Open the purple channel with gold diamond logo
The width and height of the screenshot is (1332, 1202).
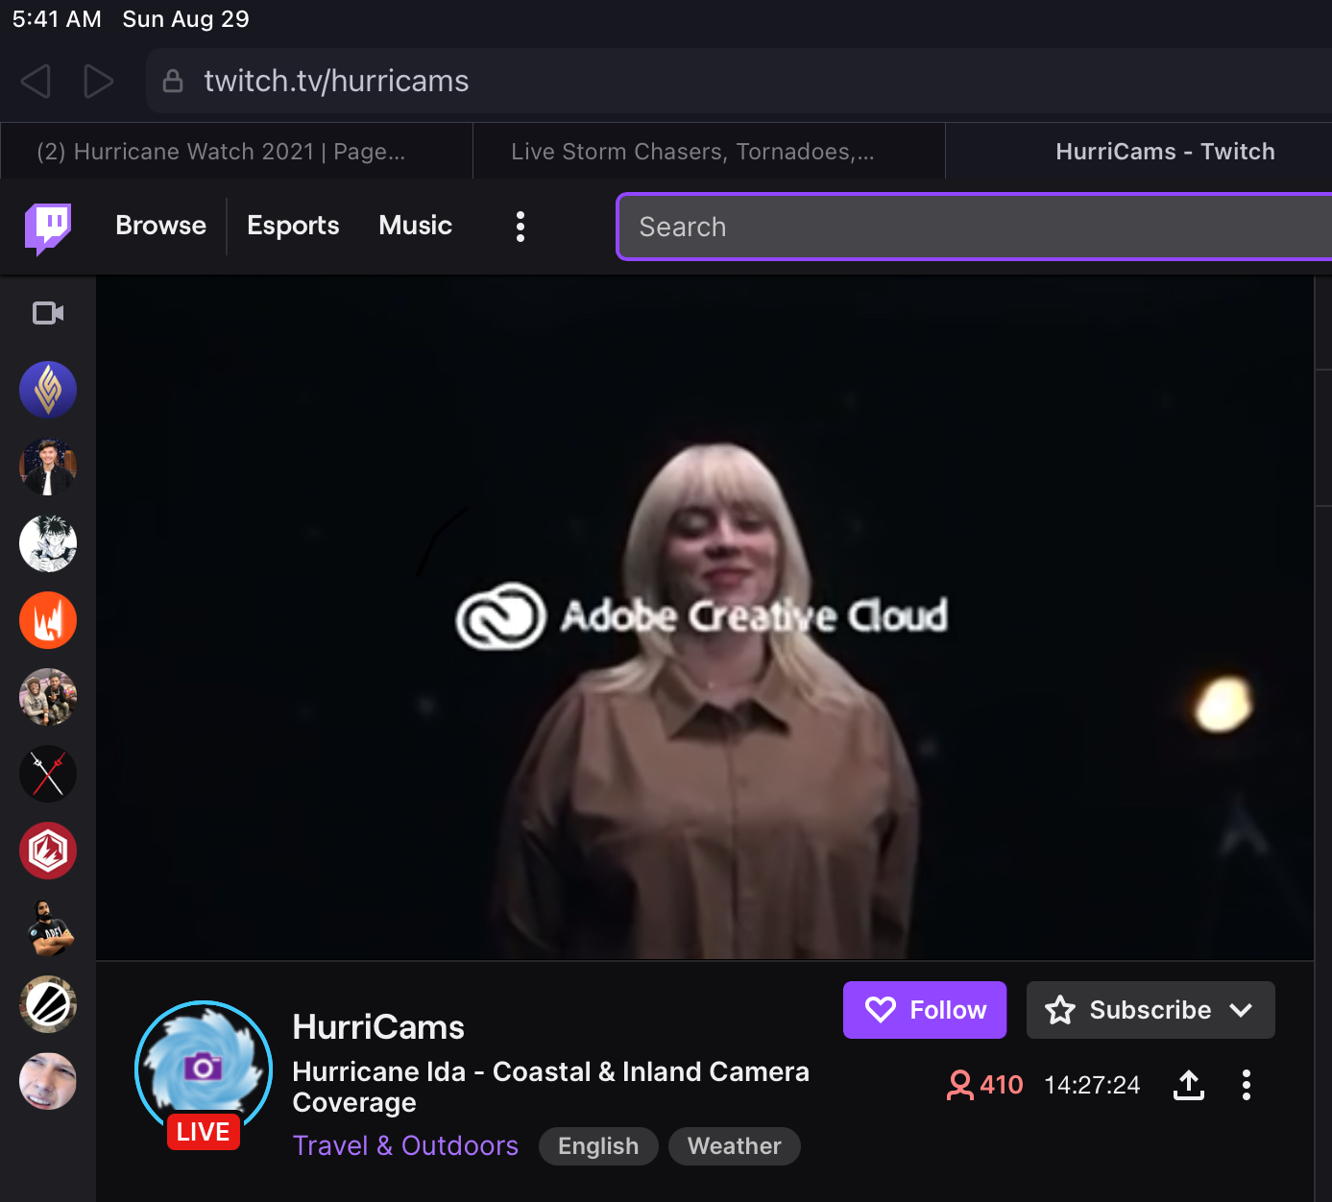(48, 390)
